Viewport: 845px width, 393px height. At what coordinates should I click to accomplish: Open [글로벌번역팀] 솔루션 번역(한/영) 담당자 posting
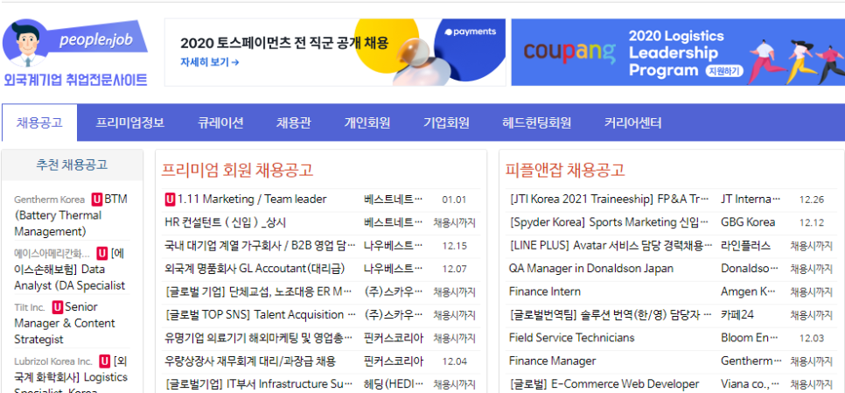point(611,315)
